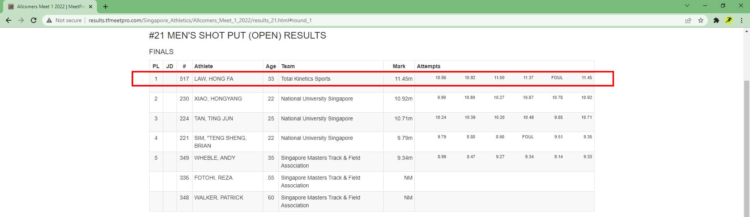Click athlete name WHEBLE, ANDY

[x=215, y=158]
